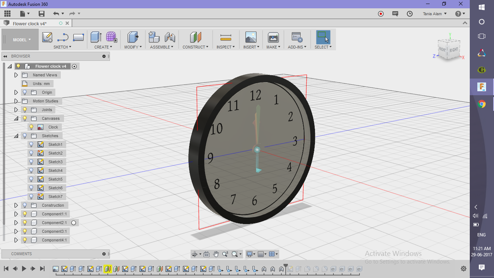Toggle visibility of Sketch7
The height and width of the screenshot is (278, 494).
(31, 197)
